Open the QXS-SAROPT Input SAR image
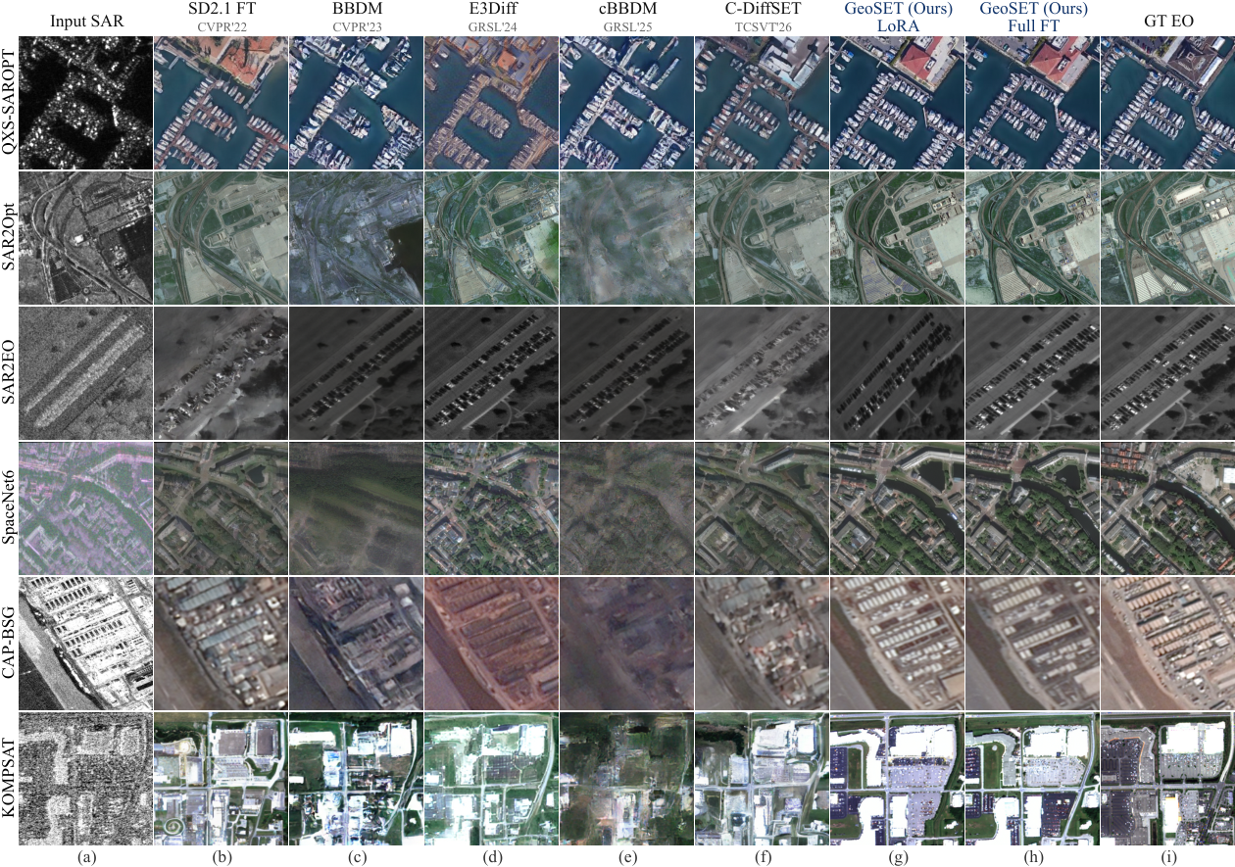 tap(87, 103)
